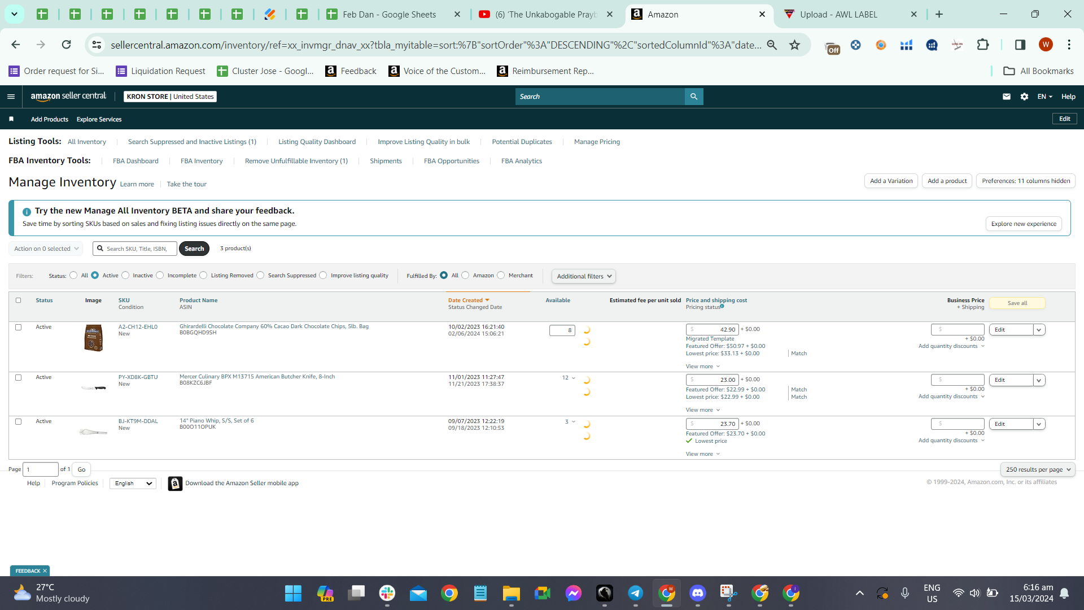Open Slack from the taskbar

click(387, 593)
